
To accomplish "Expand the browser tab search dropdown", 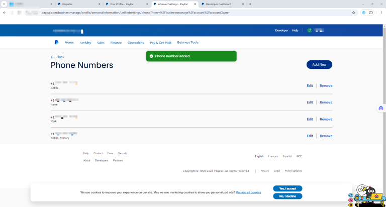I will (x=5, y=4).
